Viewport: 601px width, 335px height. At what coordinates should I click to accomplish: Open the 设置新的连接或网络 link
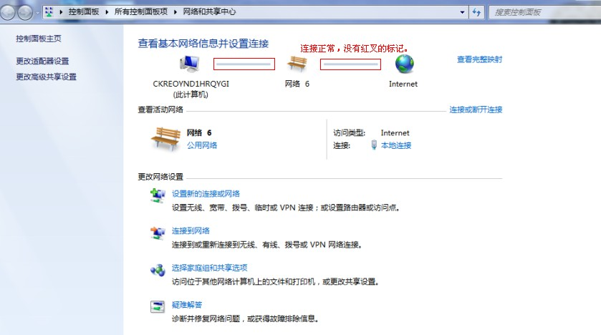click(x=206, y=194)
